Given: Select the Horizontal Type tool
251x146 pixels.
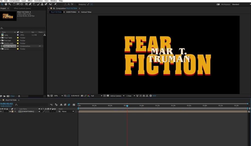Looking at the screenshot, I should 34,4.
